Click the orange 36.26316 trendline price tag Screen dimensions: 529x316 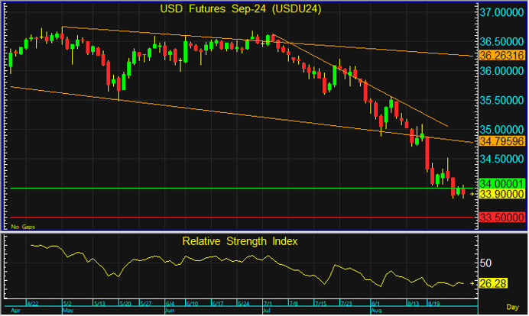pyautogui.click(x=501, y=56)
